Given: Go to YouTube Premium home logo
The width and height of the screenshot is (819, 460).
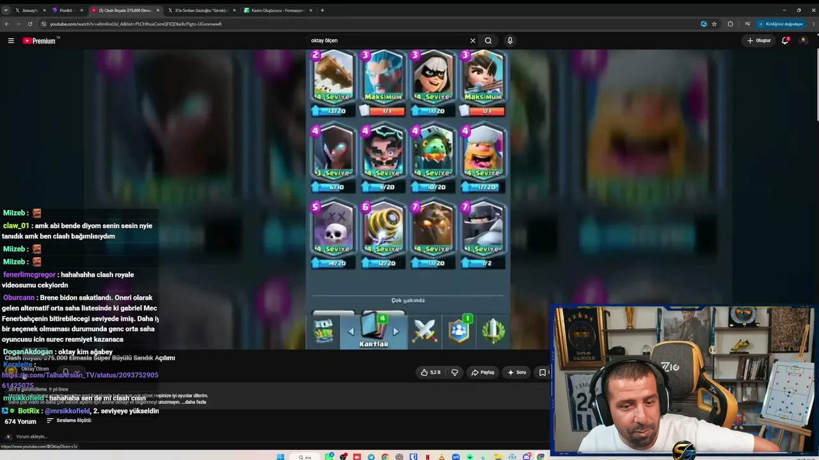Looking at the screenshot, I should (41, 41).
